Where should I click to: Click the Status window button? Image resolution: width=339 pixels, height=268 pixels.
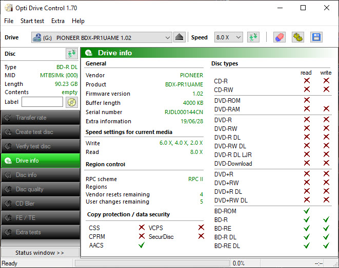[40, 253]
